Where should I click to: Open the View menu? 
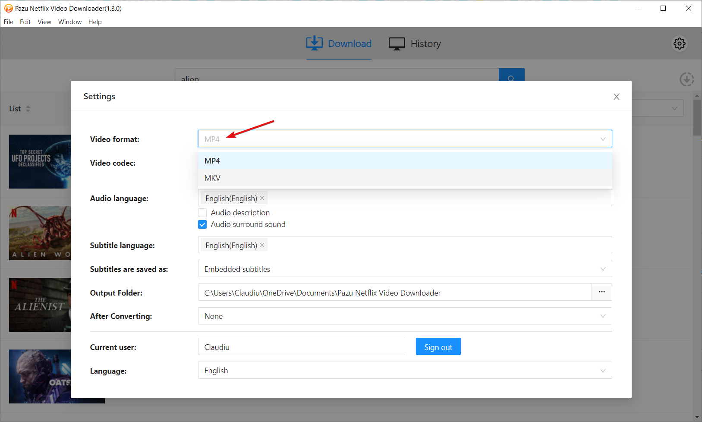[x=44, y=22]
